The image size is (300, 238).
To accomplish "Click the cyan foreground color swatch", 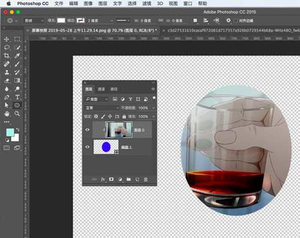I will click(10, 132).
